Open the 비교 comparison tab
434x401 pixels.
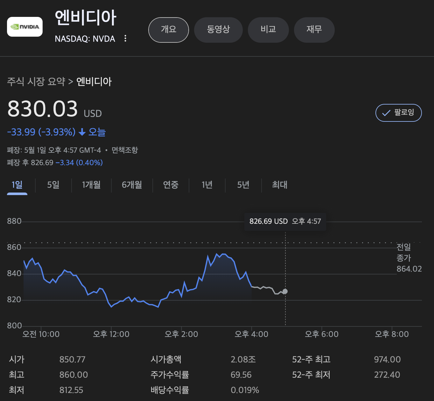pos(268,30)
